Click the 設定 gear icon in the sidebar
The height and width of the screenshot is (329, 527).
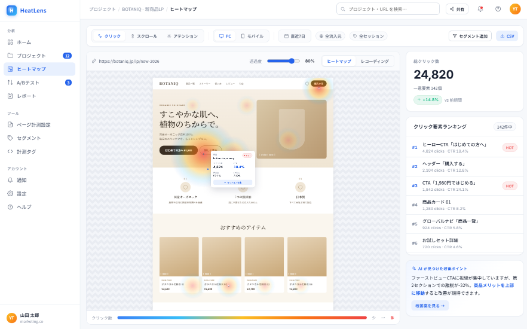10,193
